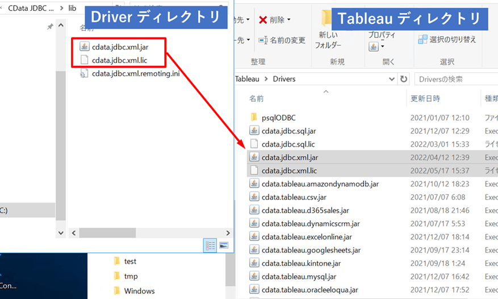Click the Java icon under プロパティ
Screen dimensions: 498x299
click(374, 47)
